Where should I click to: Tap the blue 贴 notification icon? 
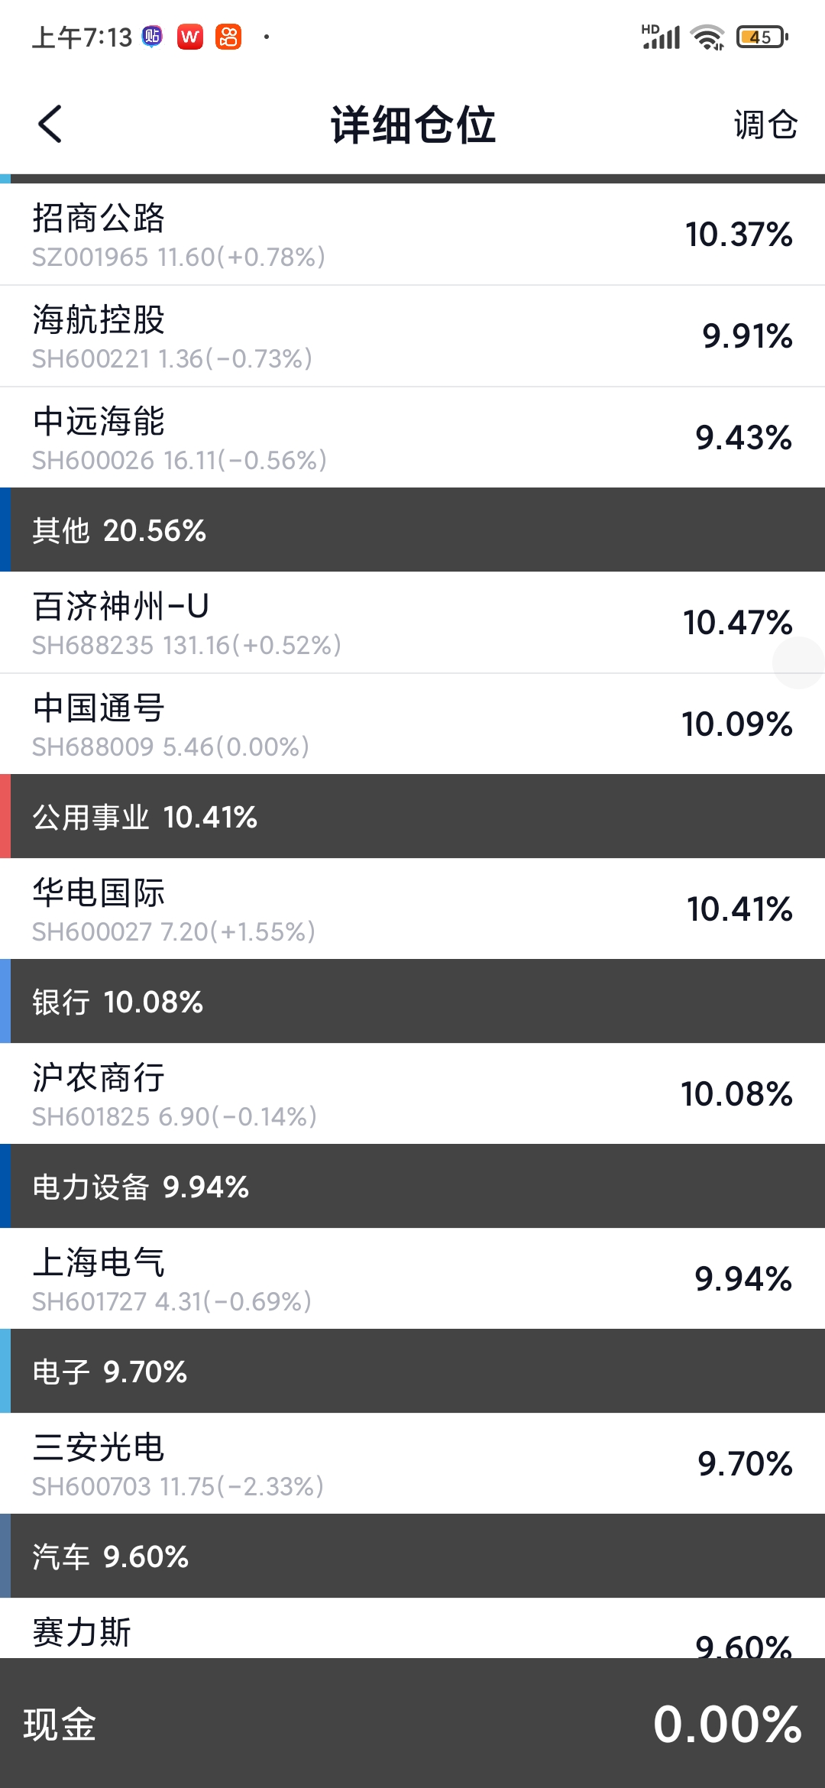(153, 37)
